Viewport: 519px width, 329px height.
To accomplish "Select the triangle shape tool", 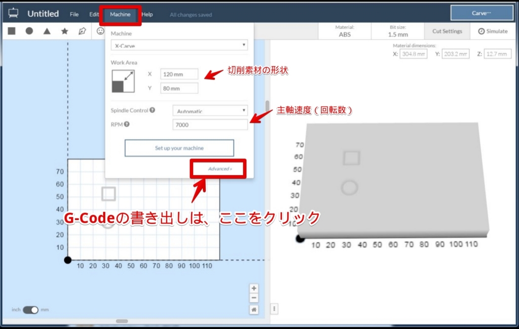I will (47, 31).
